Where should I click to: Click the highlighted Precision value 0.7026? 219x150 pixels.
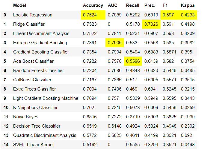pyautogui.click(x=151, y=24)
